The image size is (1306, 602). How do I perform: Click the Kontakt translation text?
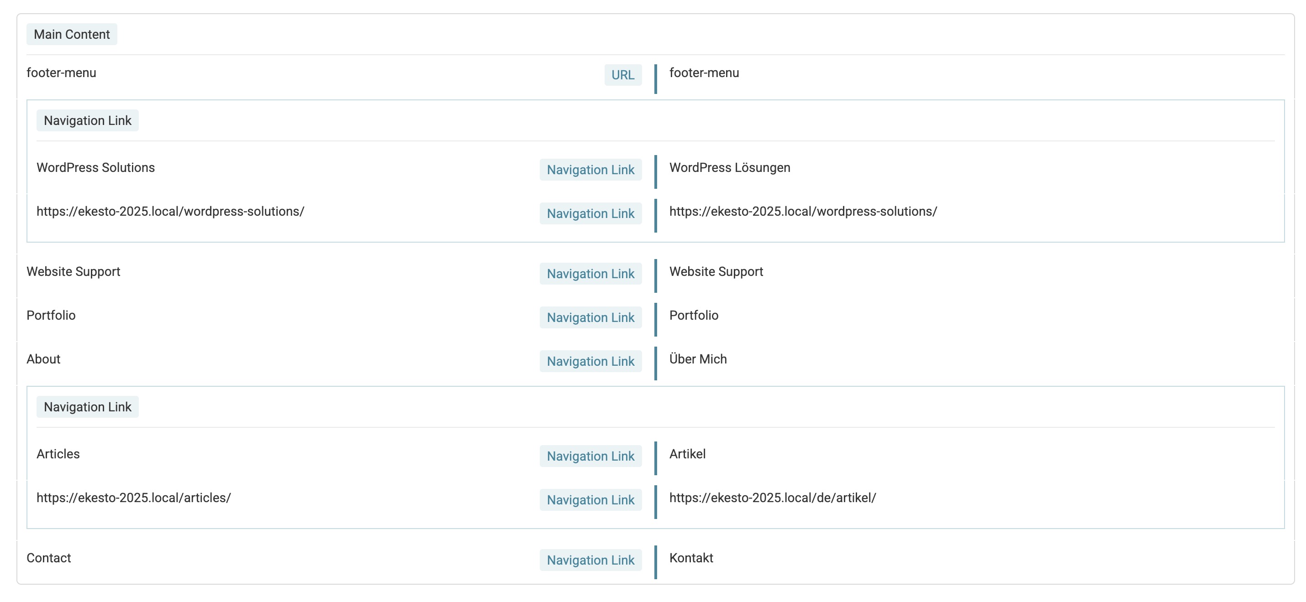(691, 558)
